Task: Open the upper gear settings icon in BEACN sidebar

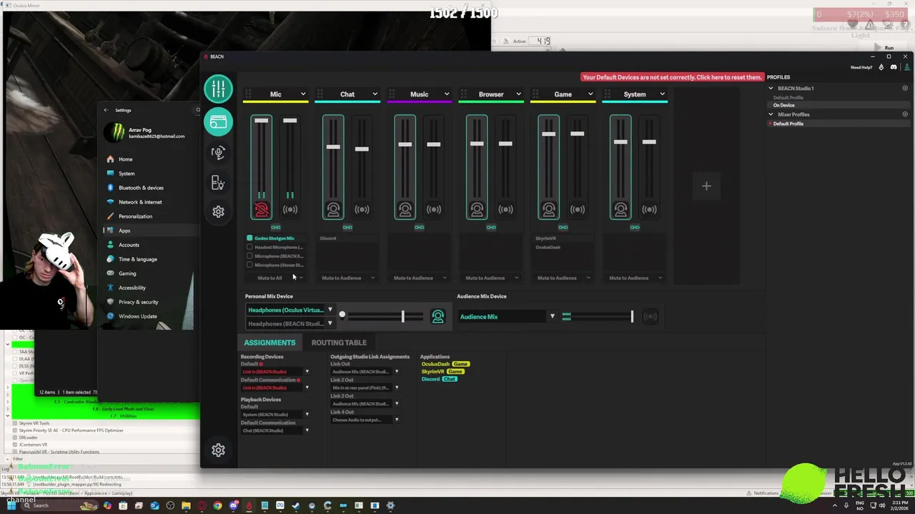Action: [x=218, y=212]
